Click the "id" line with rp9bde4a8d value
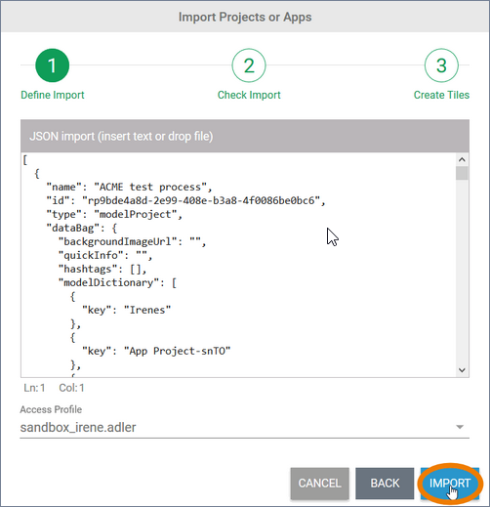This screenshot has width=490, height=507. 185,200
